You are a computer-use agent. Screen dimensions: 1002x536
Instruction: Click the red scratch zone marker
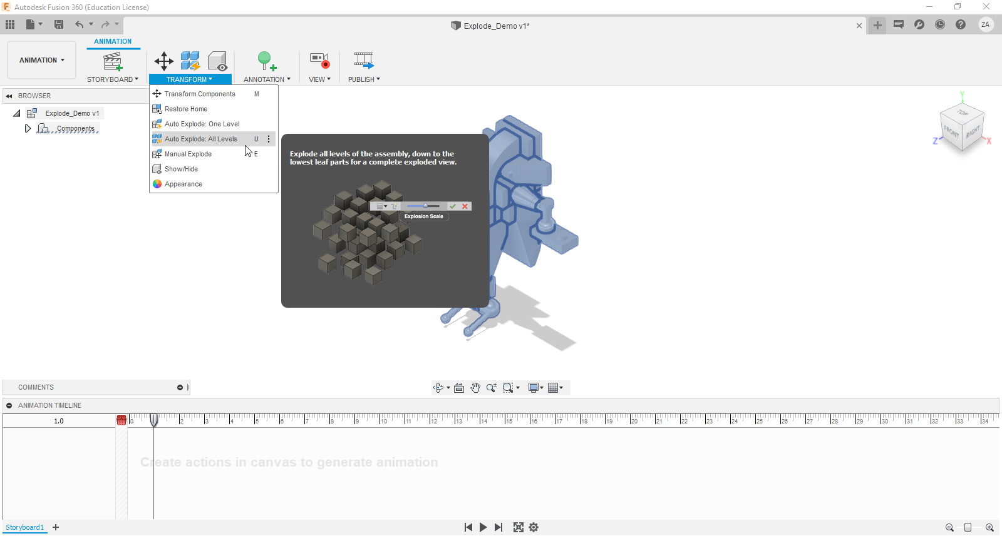[x=121, y=420]
